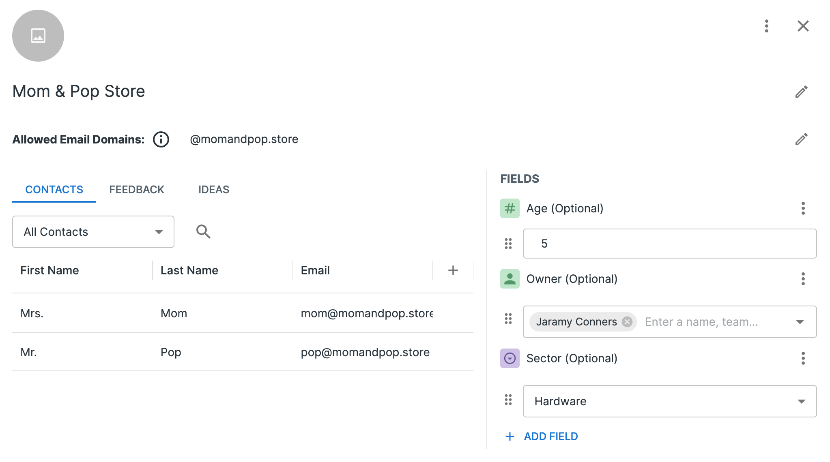Screen dimensions: 830x462
Task: Open the three-dot menu beside the close button
Action: pyautogui.click(x=766, y=26)
